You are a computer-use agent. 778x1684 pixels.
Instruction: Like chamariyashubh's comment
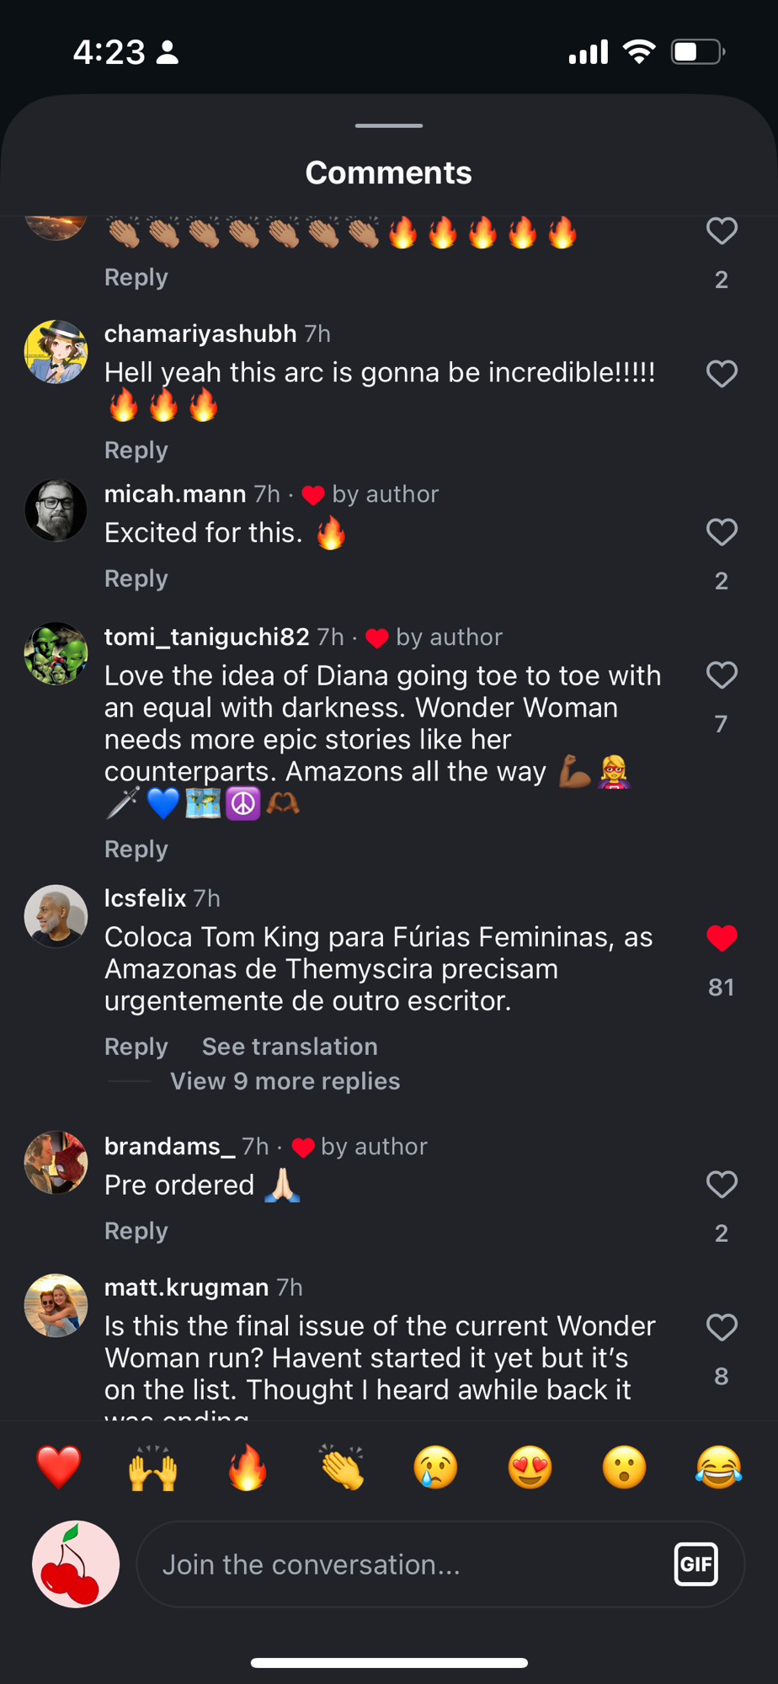pyautogui.click(x=722, y=374)
